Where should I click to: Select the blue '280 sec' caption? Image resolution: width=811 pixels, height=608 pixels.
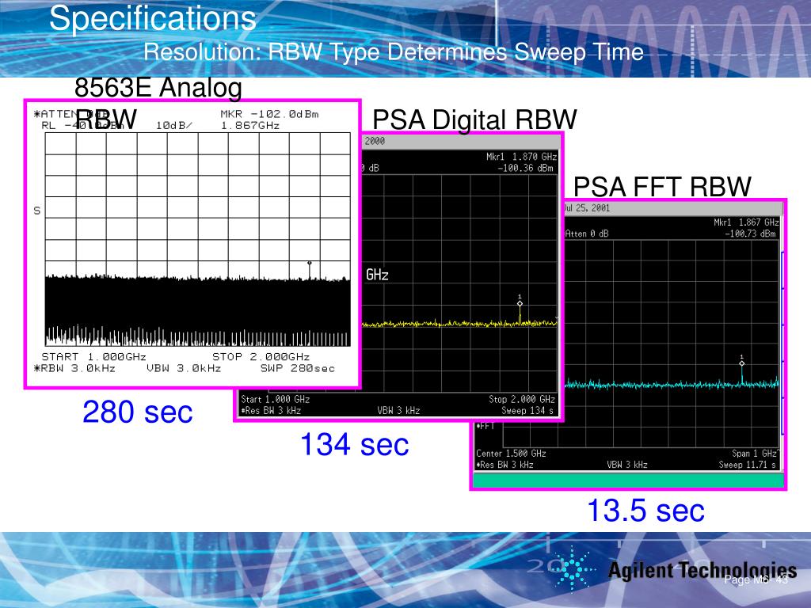point(138,412)
